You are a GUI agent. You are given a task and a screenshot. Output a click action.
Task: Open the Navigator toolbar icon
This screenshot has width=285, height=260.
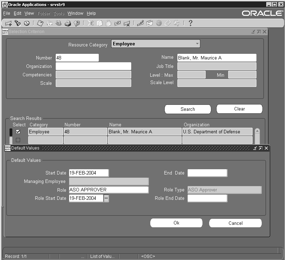point(27,23)
